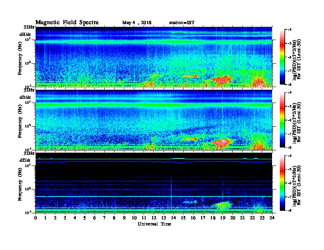Click the "Magnetic Field Spectra" title
324x250 pixels.
pyautogui.click(x=67, y=22)
